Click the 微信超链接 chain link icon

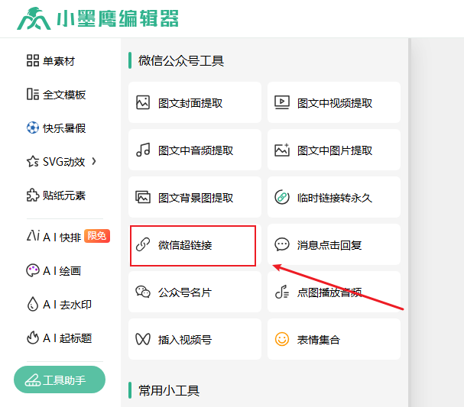(143, 244)
